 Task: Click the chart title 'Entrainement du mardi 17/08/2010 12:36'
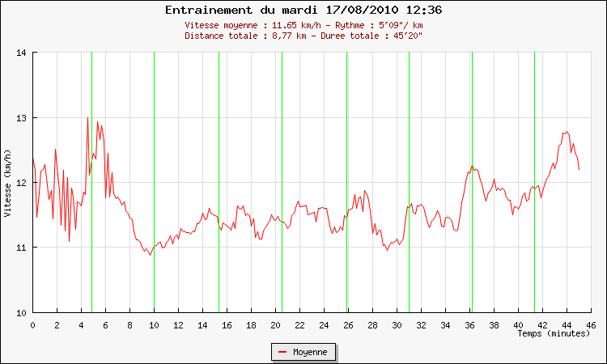click(x=303, y=10)
